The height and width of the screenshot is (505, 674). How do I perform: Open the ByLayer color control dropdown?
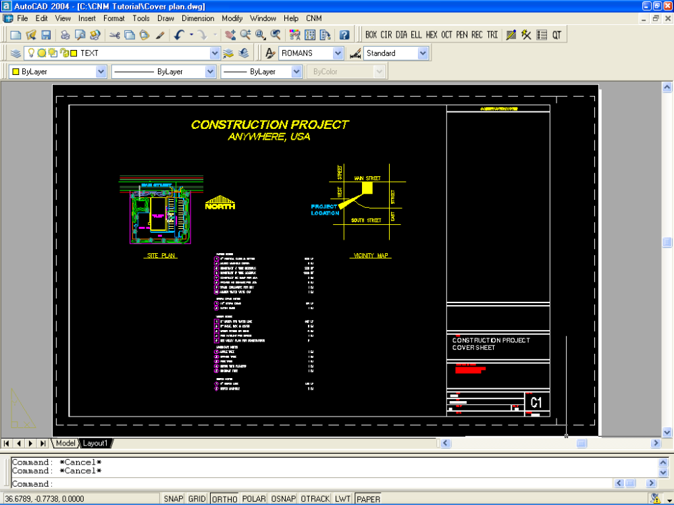coord(101,71)
